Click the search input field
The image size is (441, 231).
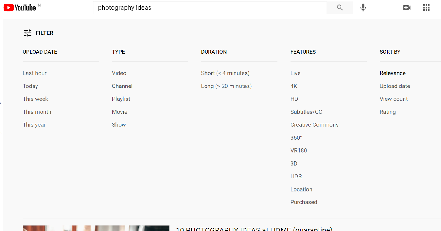(x=209, y=7)
